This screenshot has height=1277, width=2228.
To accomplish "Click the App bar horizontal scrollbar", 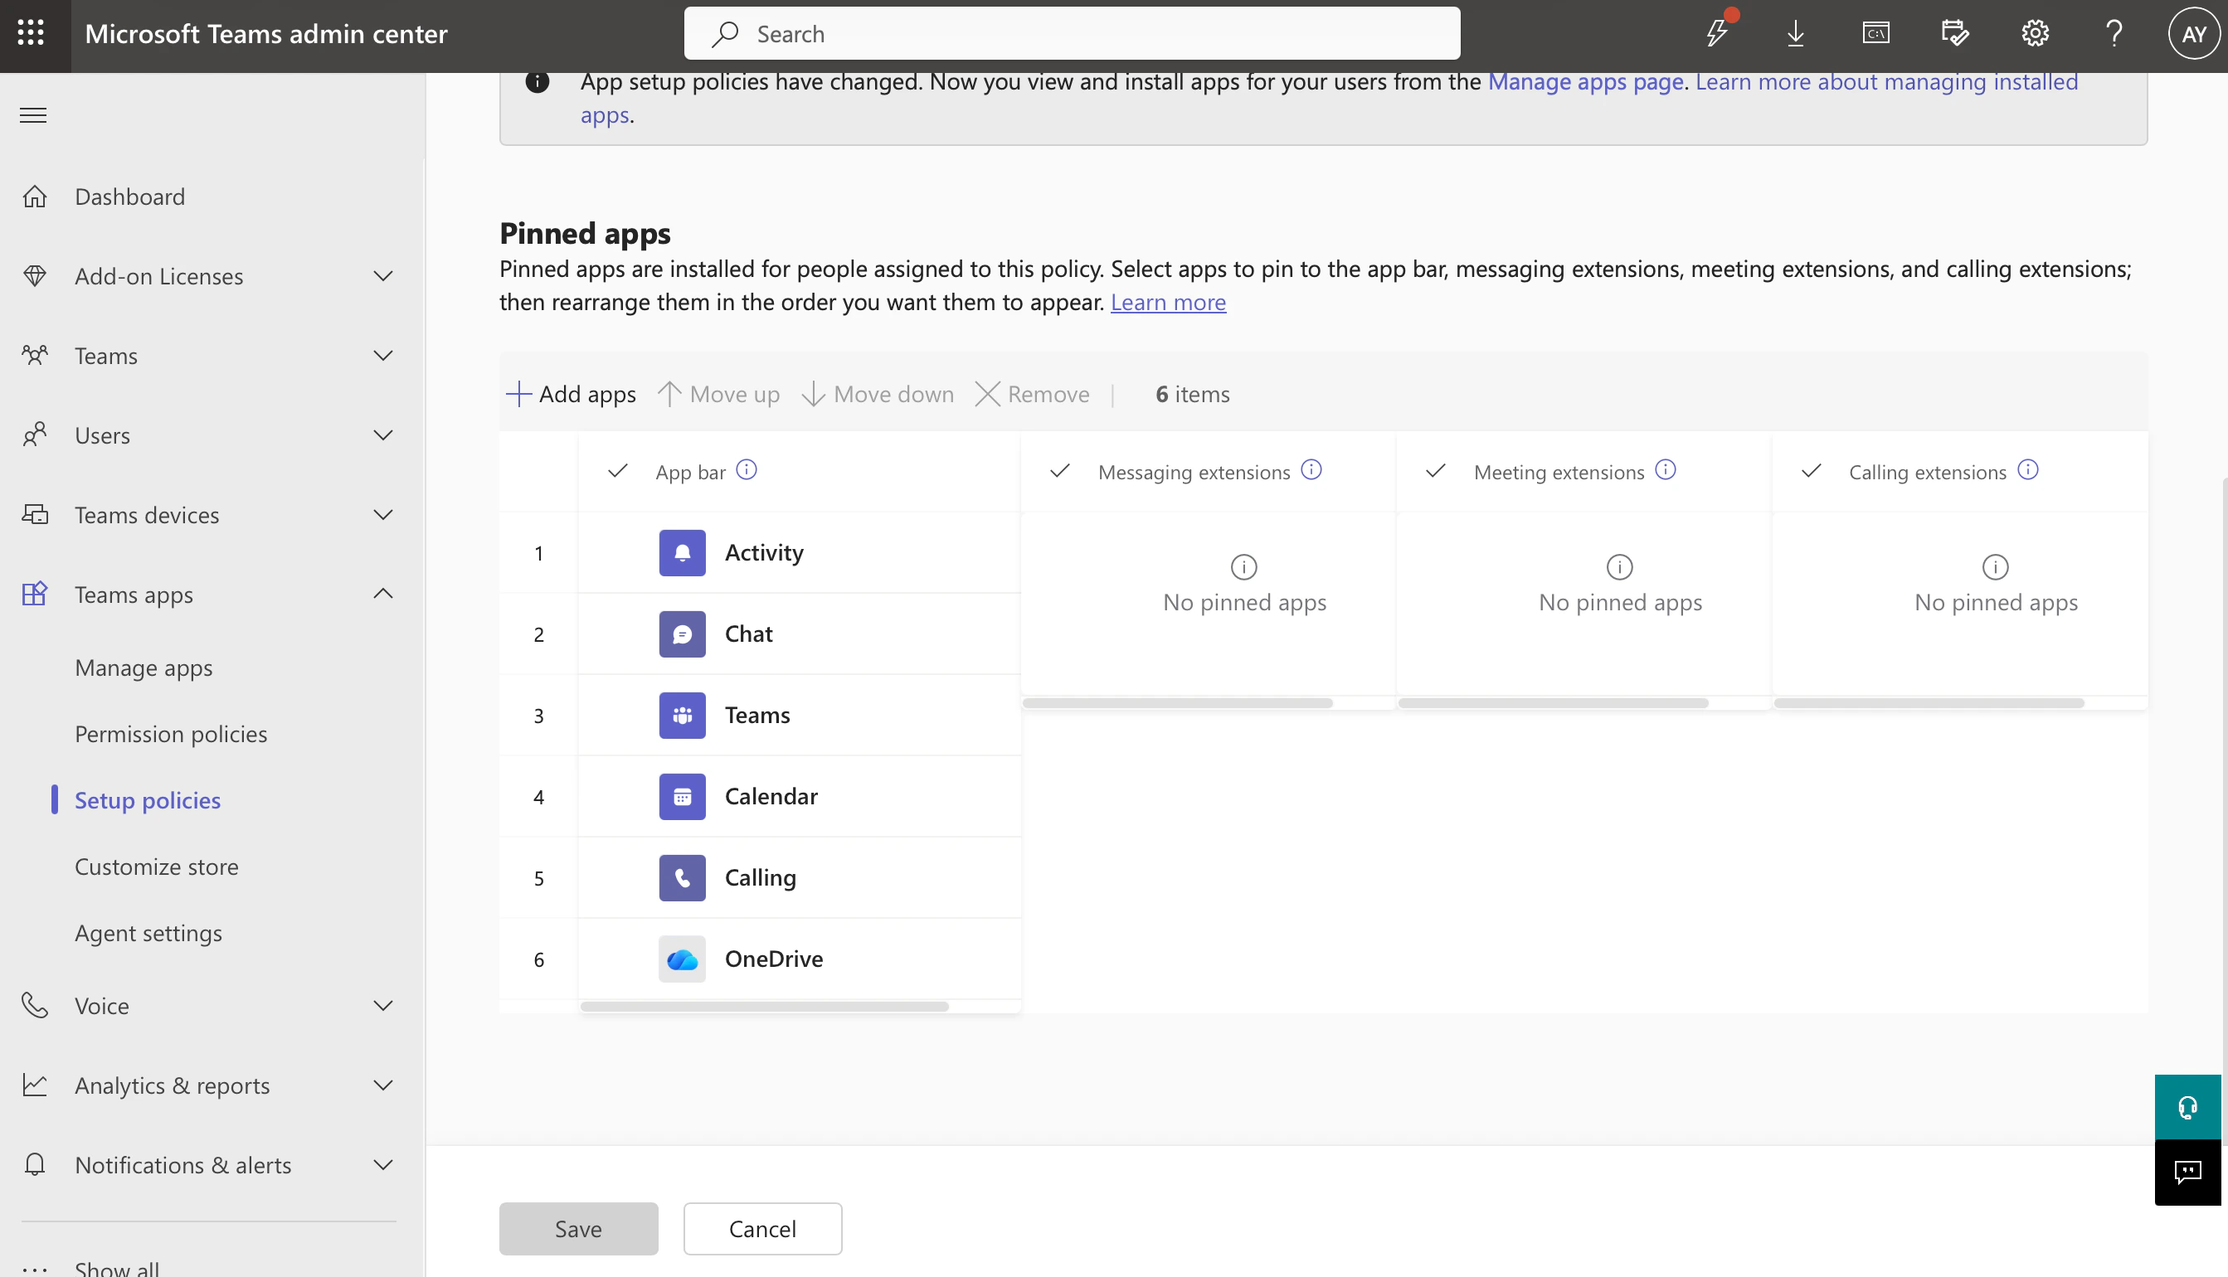I will 765,1007.
